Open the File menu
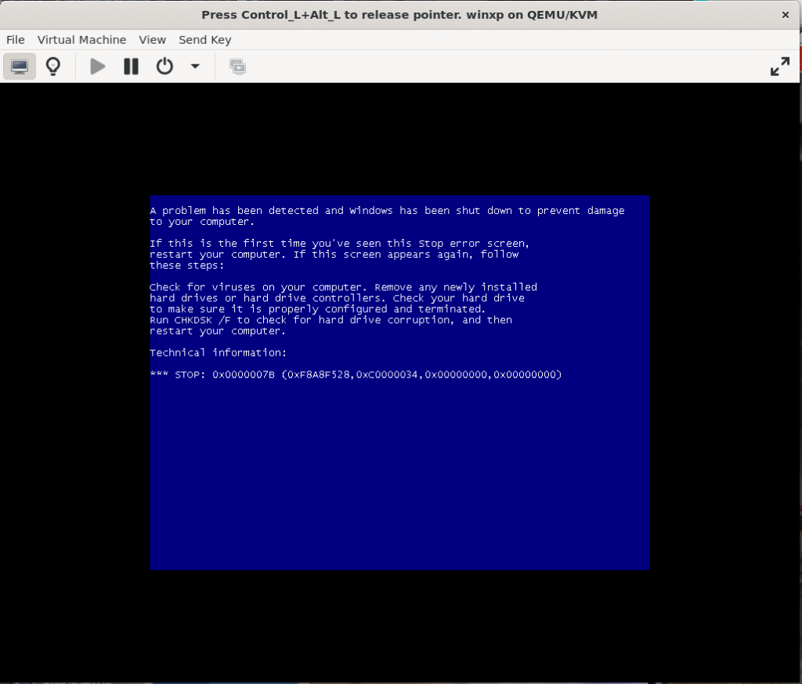This screenshot has height=684, width=802. coord(16,40)
